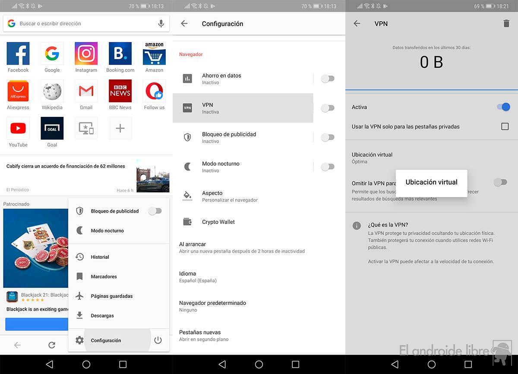Image resolution: width=518 pixels, height=374 pixels.
Task: Go back from the Configuración screen
Action: (184, 24)
